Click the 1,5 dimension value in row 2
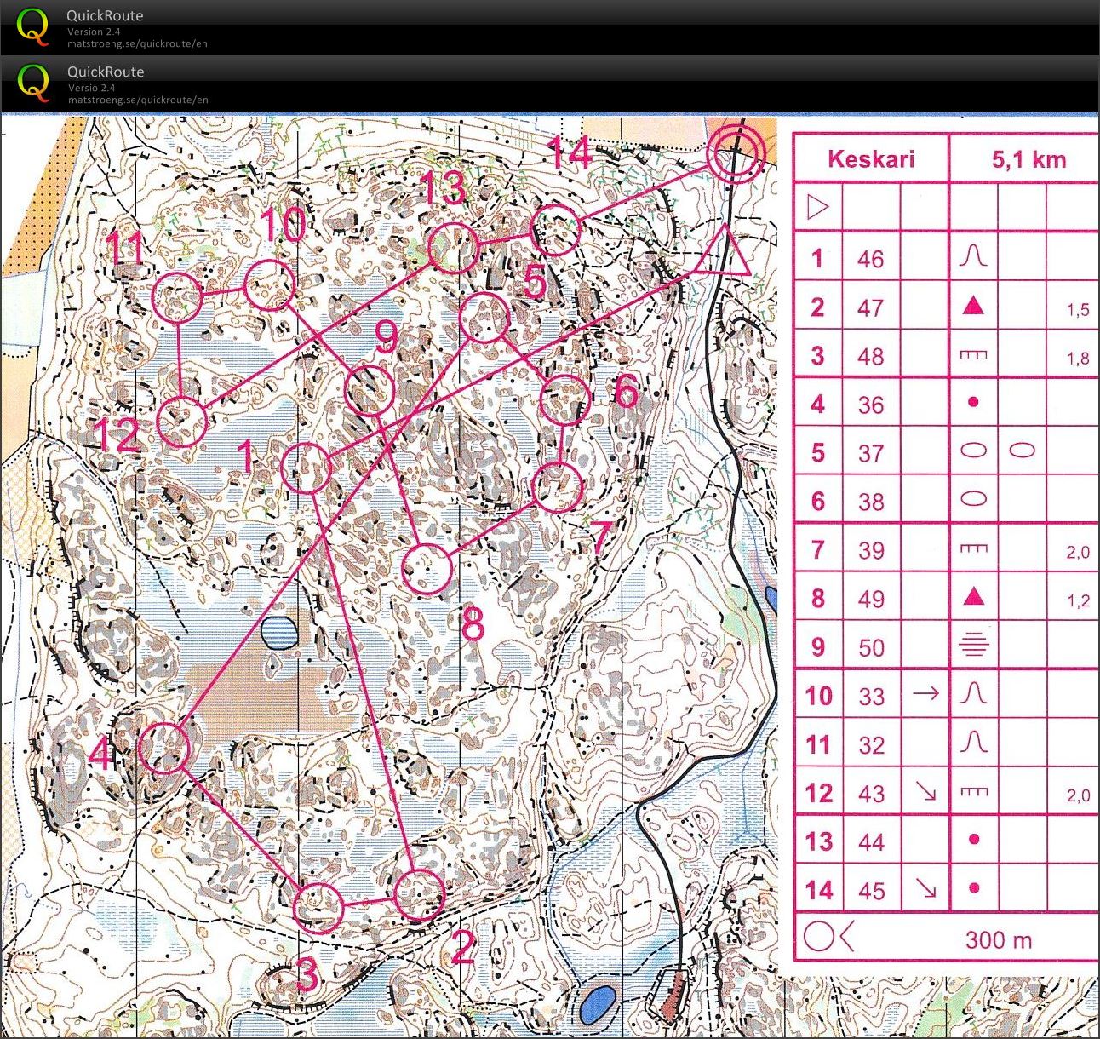This screenshot has width=1100, height=1039. point(1078,310)
